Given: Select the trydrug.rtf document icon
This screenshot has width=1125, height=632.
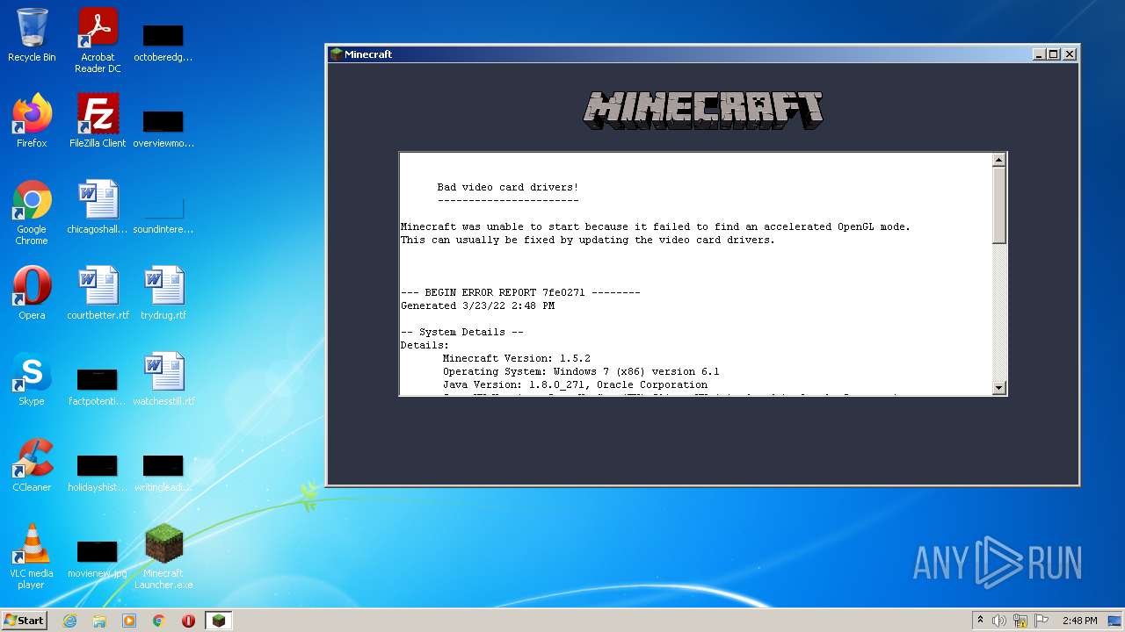Looking at the screenshot, I should pyautogui.click(x=163, y=293).
